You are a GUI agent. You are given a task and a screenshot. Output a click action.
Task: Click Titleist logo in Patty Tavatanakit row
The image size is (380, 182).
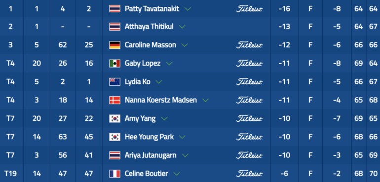coord(249,9)
